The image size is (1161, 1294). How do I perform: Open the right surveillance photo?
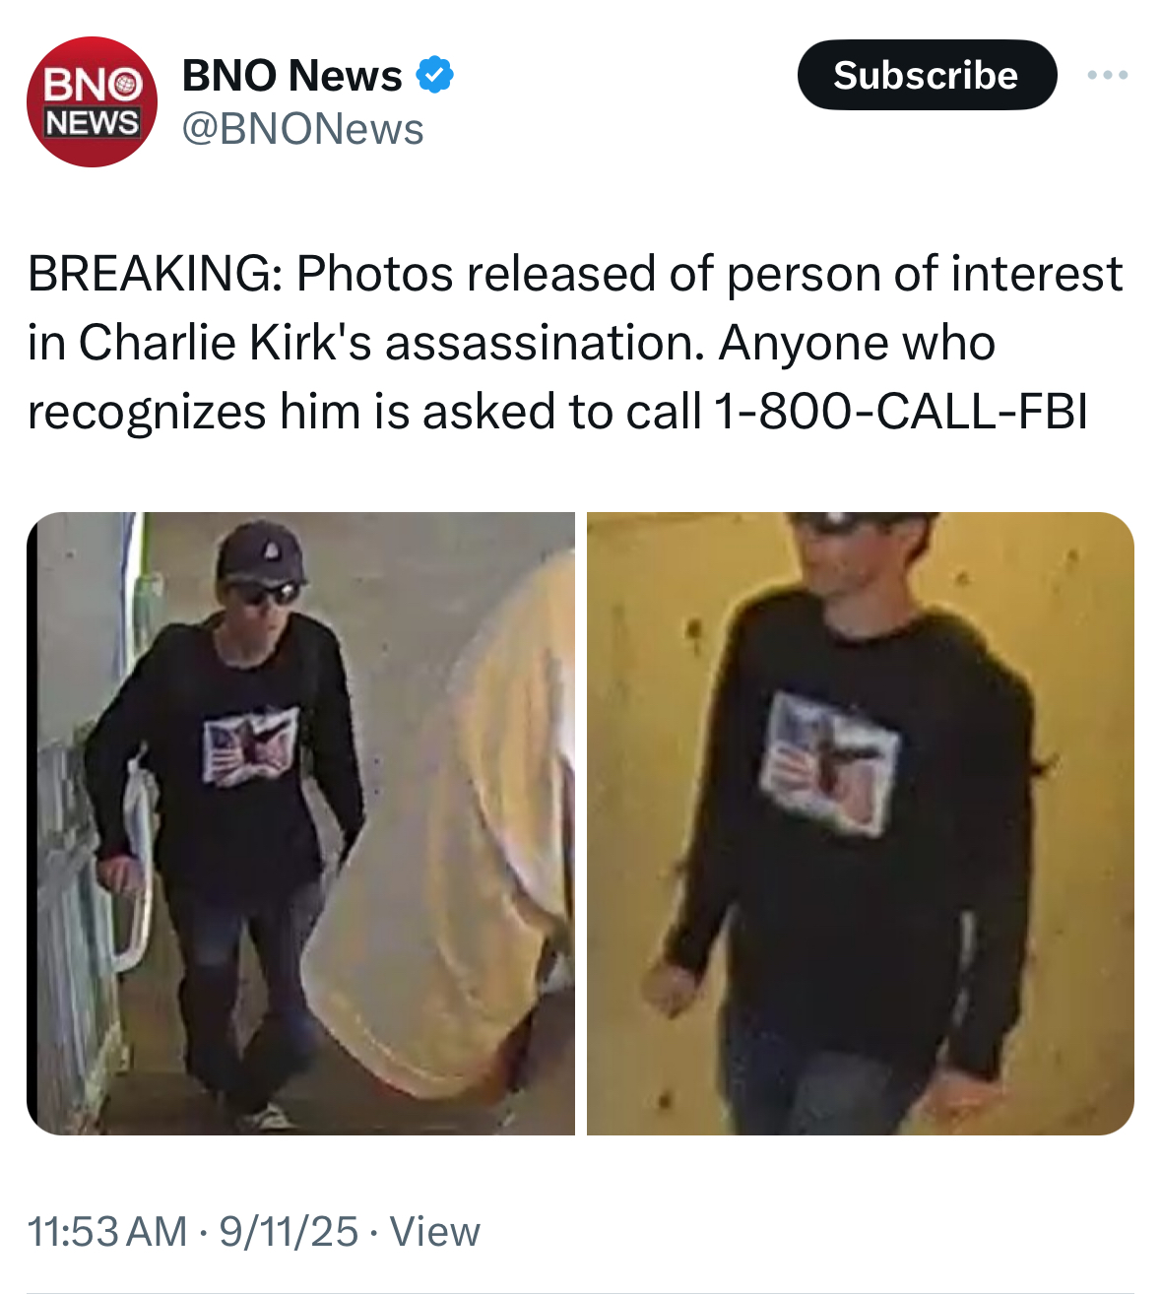pyautogui.click(x=861, y=823)
